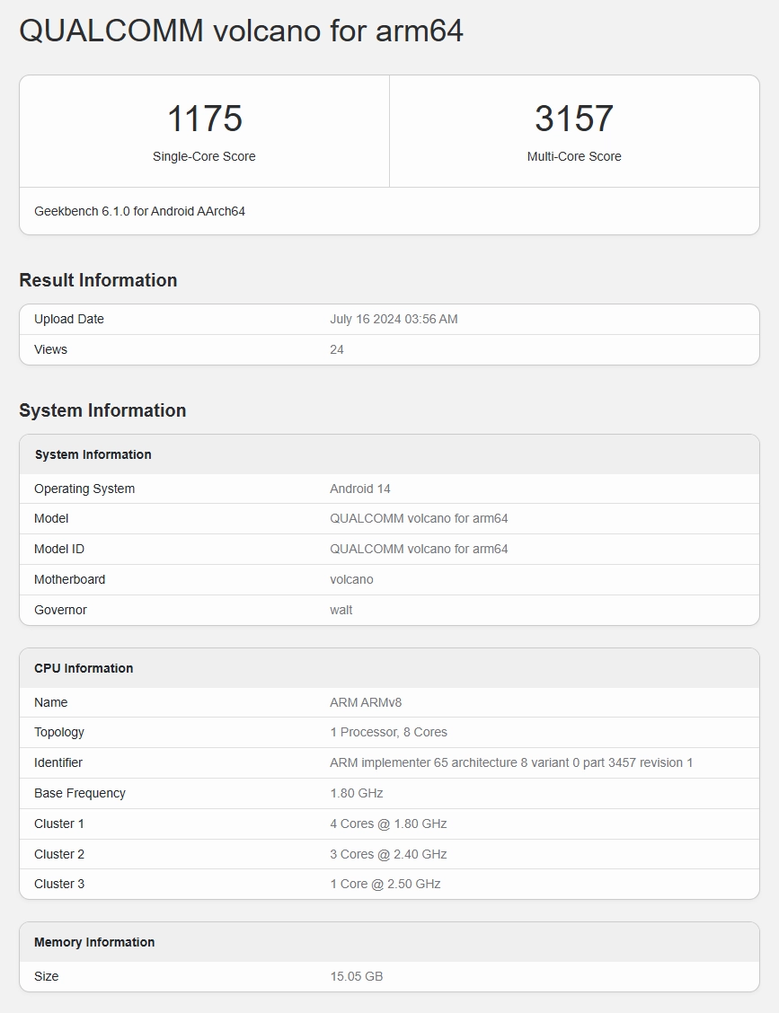Image resolution: width=779 pixels, height=1013 pixels.
Task: Click the Result Information heading
Action: 98,280
